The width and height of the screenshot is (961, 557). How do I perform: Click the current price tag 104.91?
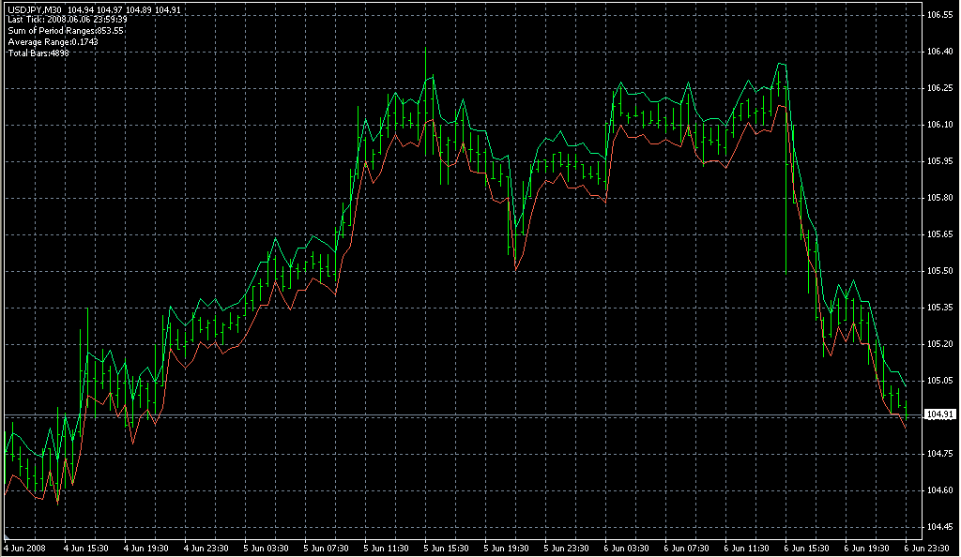pos(940,414)
